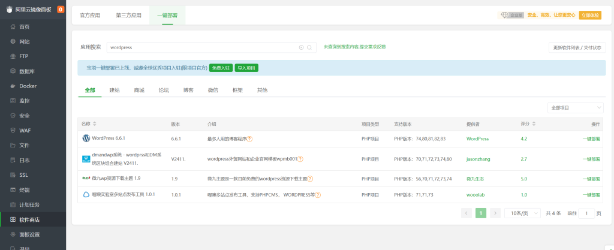The height and width of the screenshot is (250, 614).
Task: Filter by the 框架 category tab
Action: [x=237, y=90]
